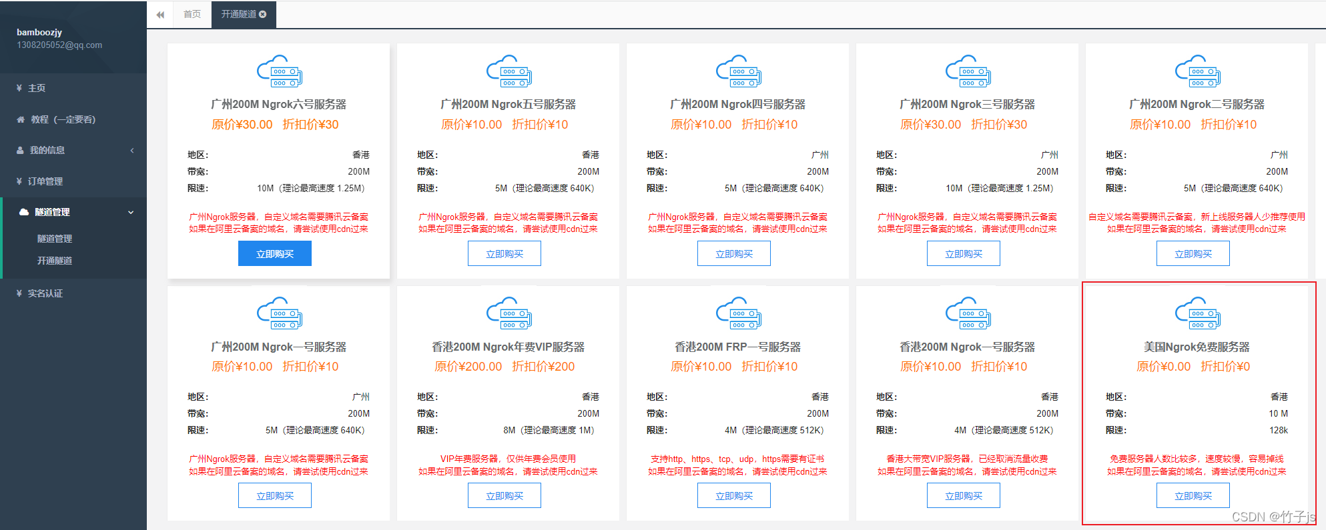Click title 香港200M Ngrok年费VIP服务器
Screen dimensions: 1326x530
[508, 347]
